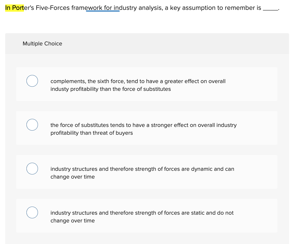Click the text 'profitability than threat of buyers'
Screen dimensions: 294x244
click(x=92, y=133)
